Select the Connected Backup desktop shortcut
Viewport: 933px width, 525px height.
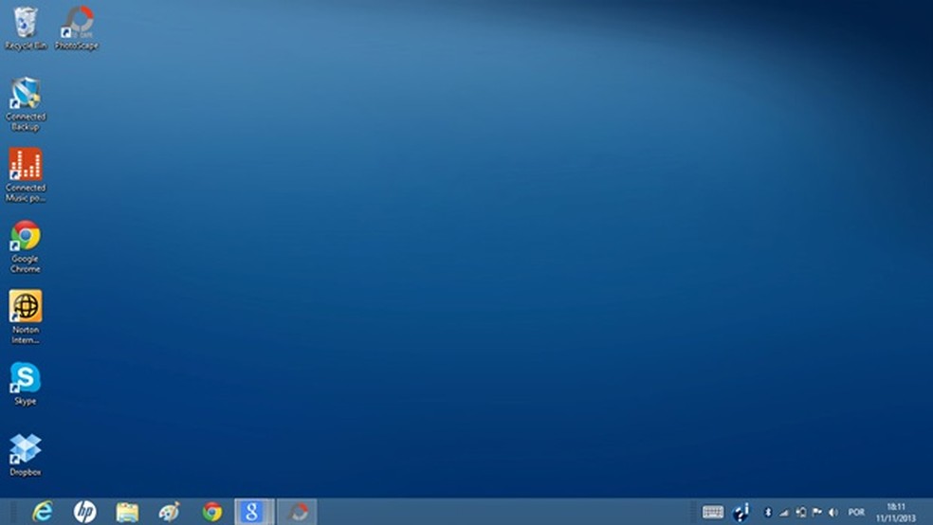pos(25,104)
